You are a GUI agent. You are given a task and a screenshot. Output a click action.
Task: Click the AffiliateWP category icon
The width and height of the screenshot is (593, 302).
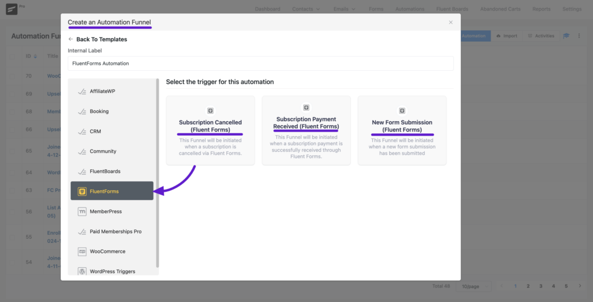[x=82, y=91]
